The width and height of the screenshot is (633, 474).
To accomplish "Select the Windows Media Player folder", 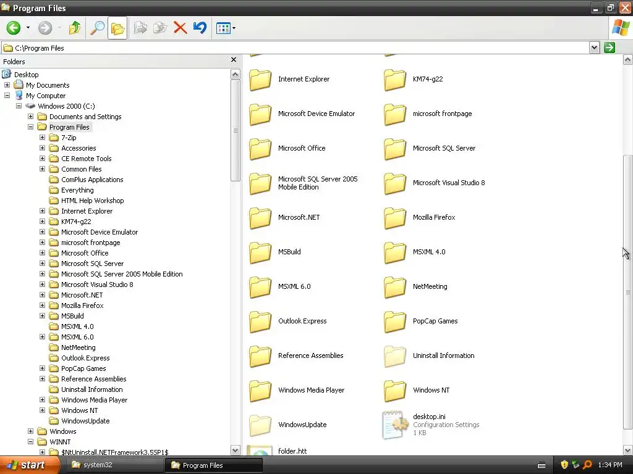I will [x=260, y=391].
